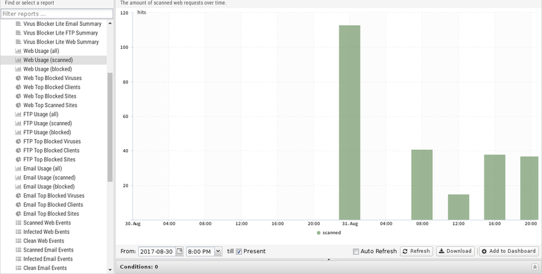Click the list icon beside Virus Blocker Lite Email Summary
The image size is (542, 274).
(x=18, y=24)
